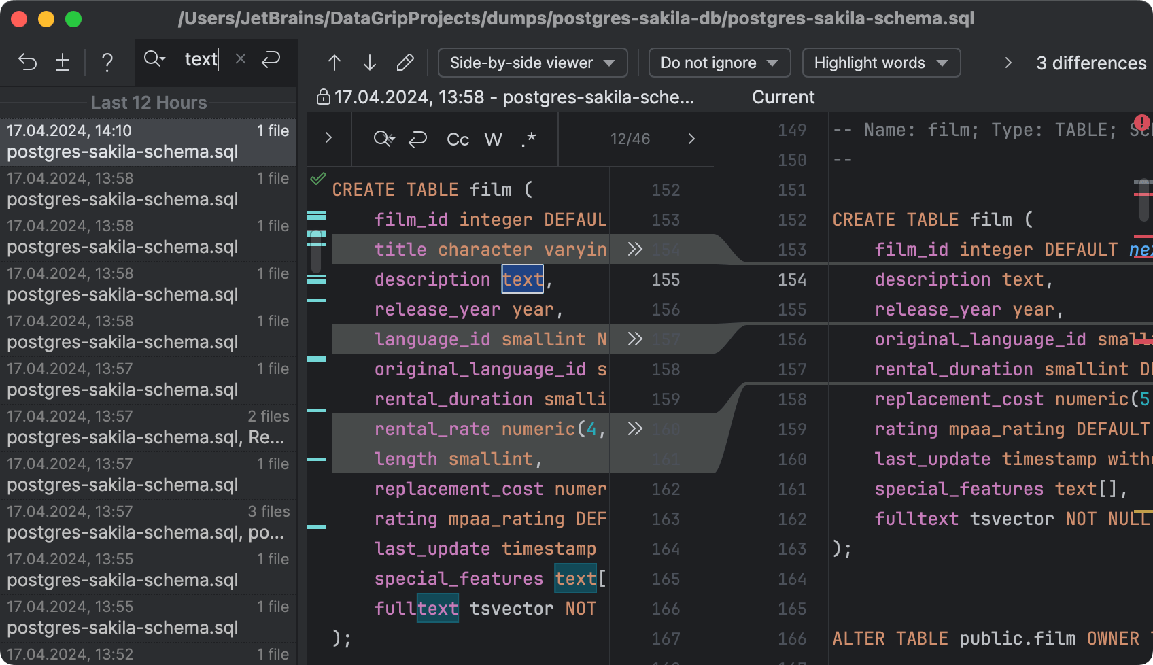Image resolution: width=1153 pixels, height=665 pixels.
Task: Expand folded lines using the chevron in the gutter
Action: click(x=634, y=249)
